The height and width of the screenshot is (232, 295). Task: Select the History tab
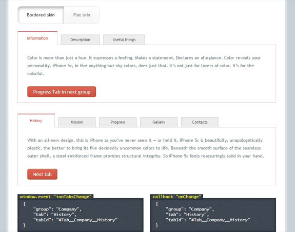click(36, 121)
